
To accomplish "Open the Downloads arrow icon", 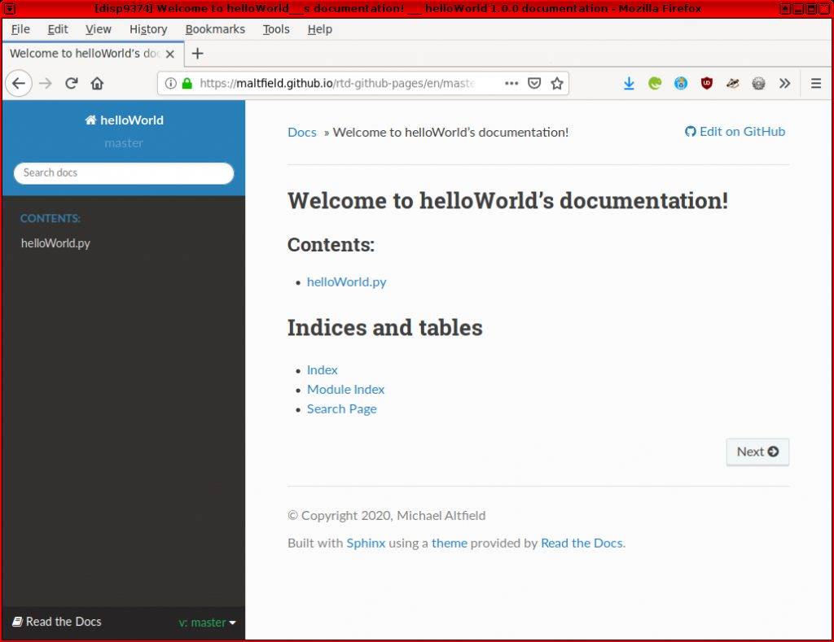I will click(629, 83).
